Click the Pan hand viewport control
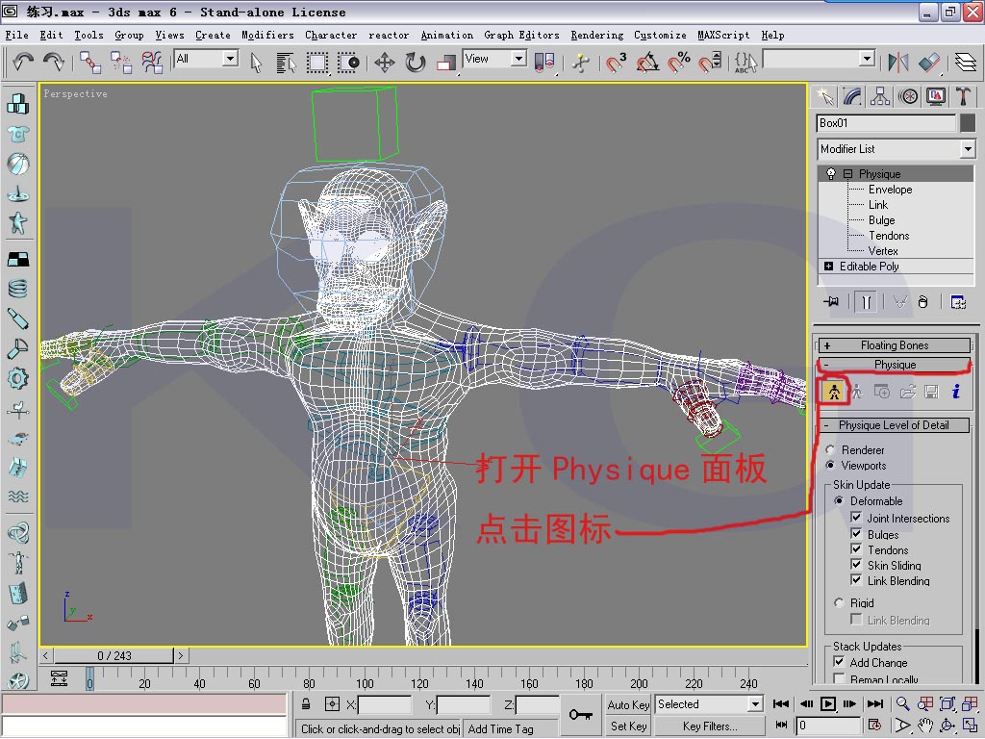985x739 pixels. point(924,726)
